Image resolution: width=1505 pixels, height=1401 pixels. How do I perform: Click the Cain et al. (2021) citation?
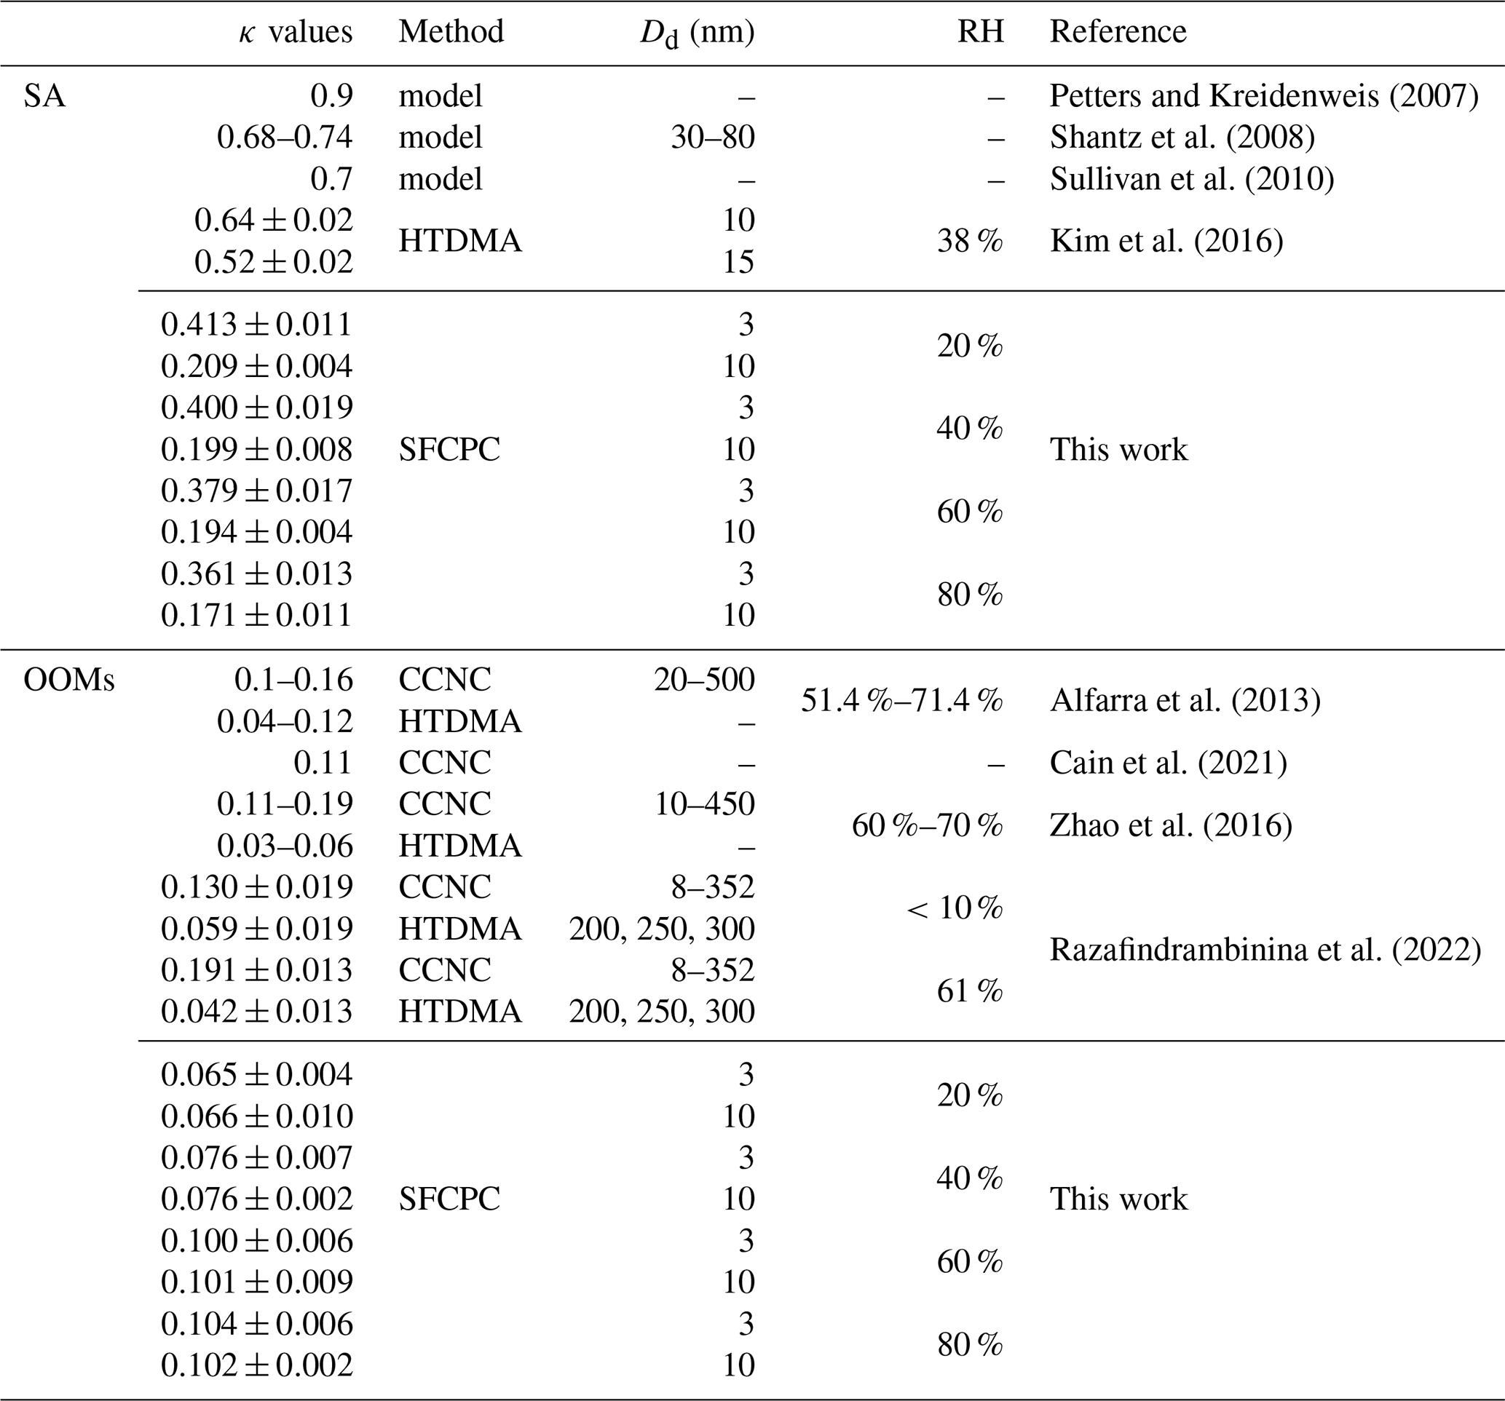[x=1168, y=762]
